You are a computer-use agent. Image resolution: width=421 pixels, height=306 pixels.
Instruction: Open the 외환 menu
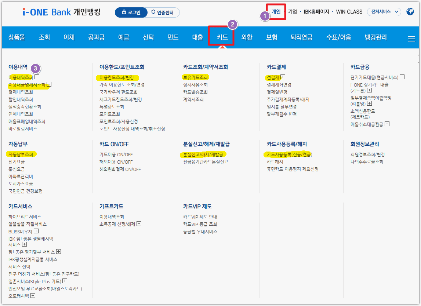pos(247,37)
